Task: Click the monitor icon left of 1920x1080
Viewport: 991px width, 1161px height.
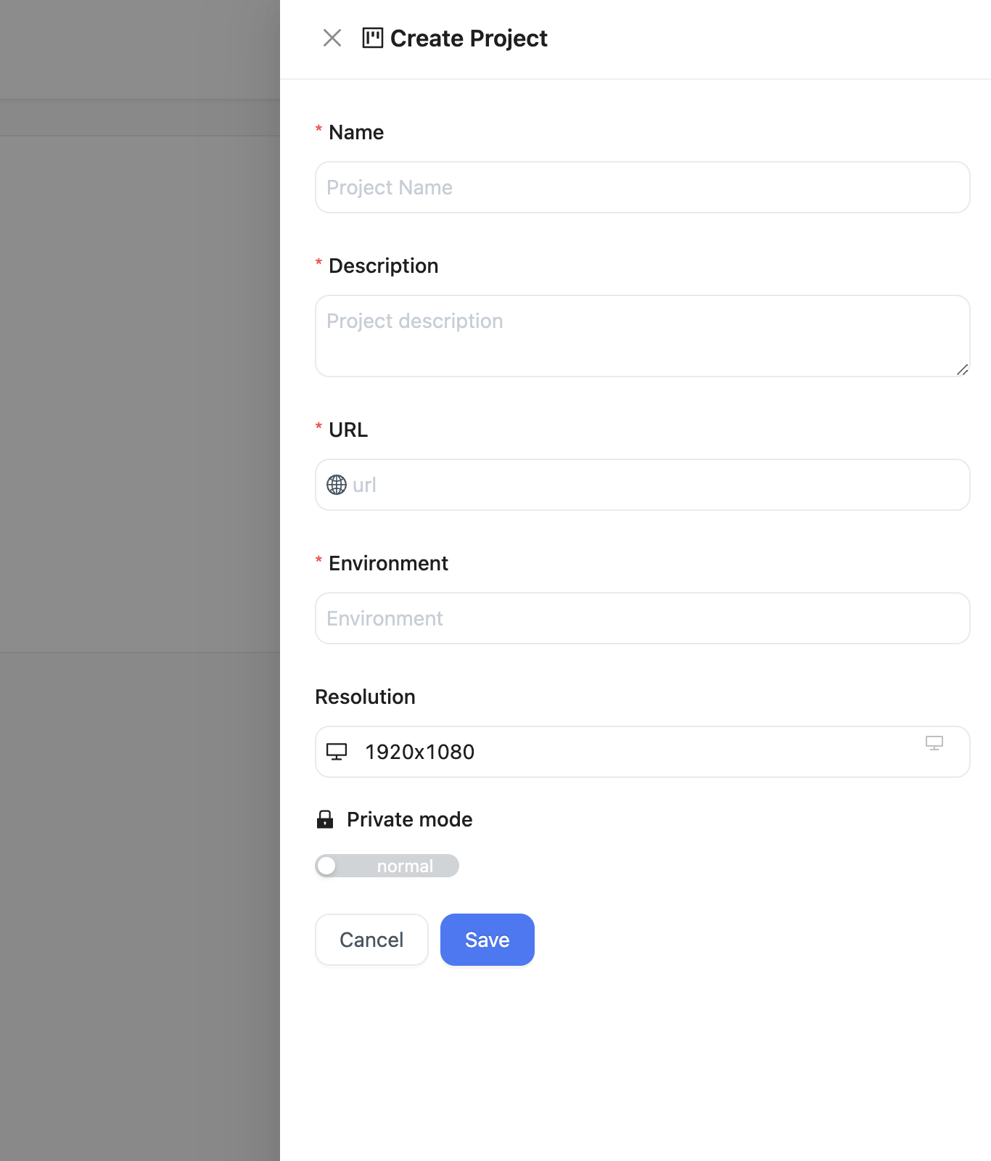Action: pos(337,752)
